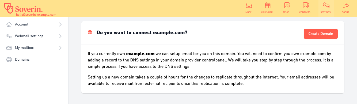Click the Soverin wordmark text
Viewport: 357px width, 104px height.
(29, 8)
